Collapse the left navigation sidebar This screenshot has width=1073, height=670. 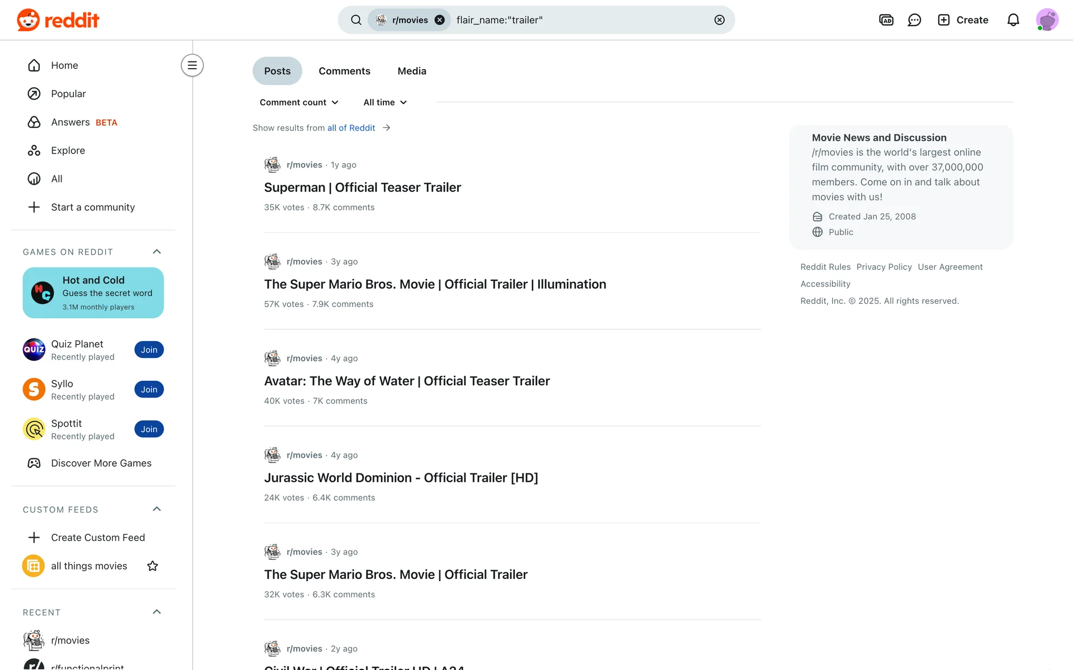coord(192,65)
